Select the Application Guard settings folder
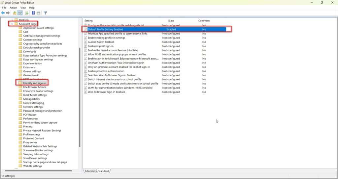Viewport: 338px width, 179px height. click(x=38, y=28)
